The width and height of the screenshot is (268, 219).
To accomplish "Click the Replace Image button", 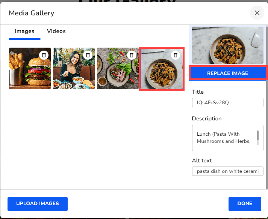I will 227,73.
